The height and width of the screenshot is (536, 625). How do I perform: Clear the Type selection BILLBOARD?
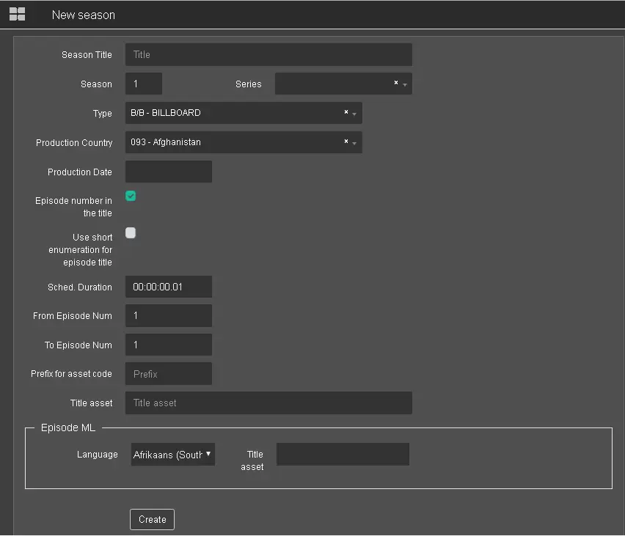point(346,112)
